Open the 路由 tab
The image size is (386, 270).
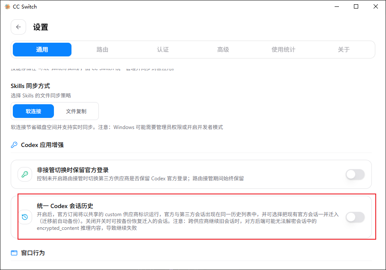coord(102,50)
